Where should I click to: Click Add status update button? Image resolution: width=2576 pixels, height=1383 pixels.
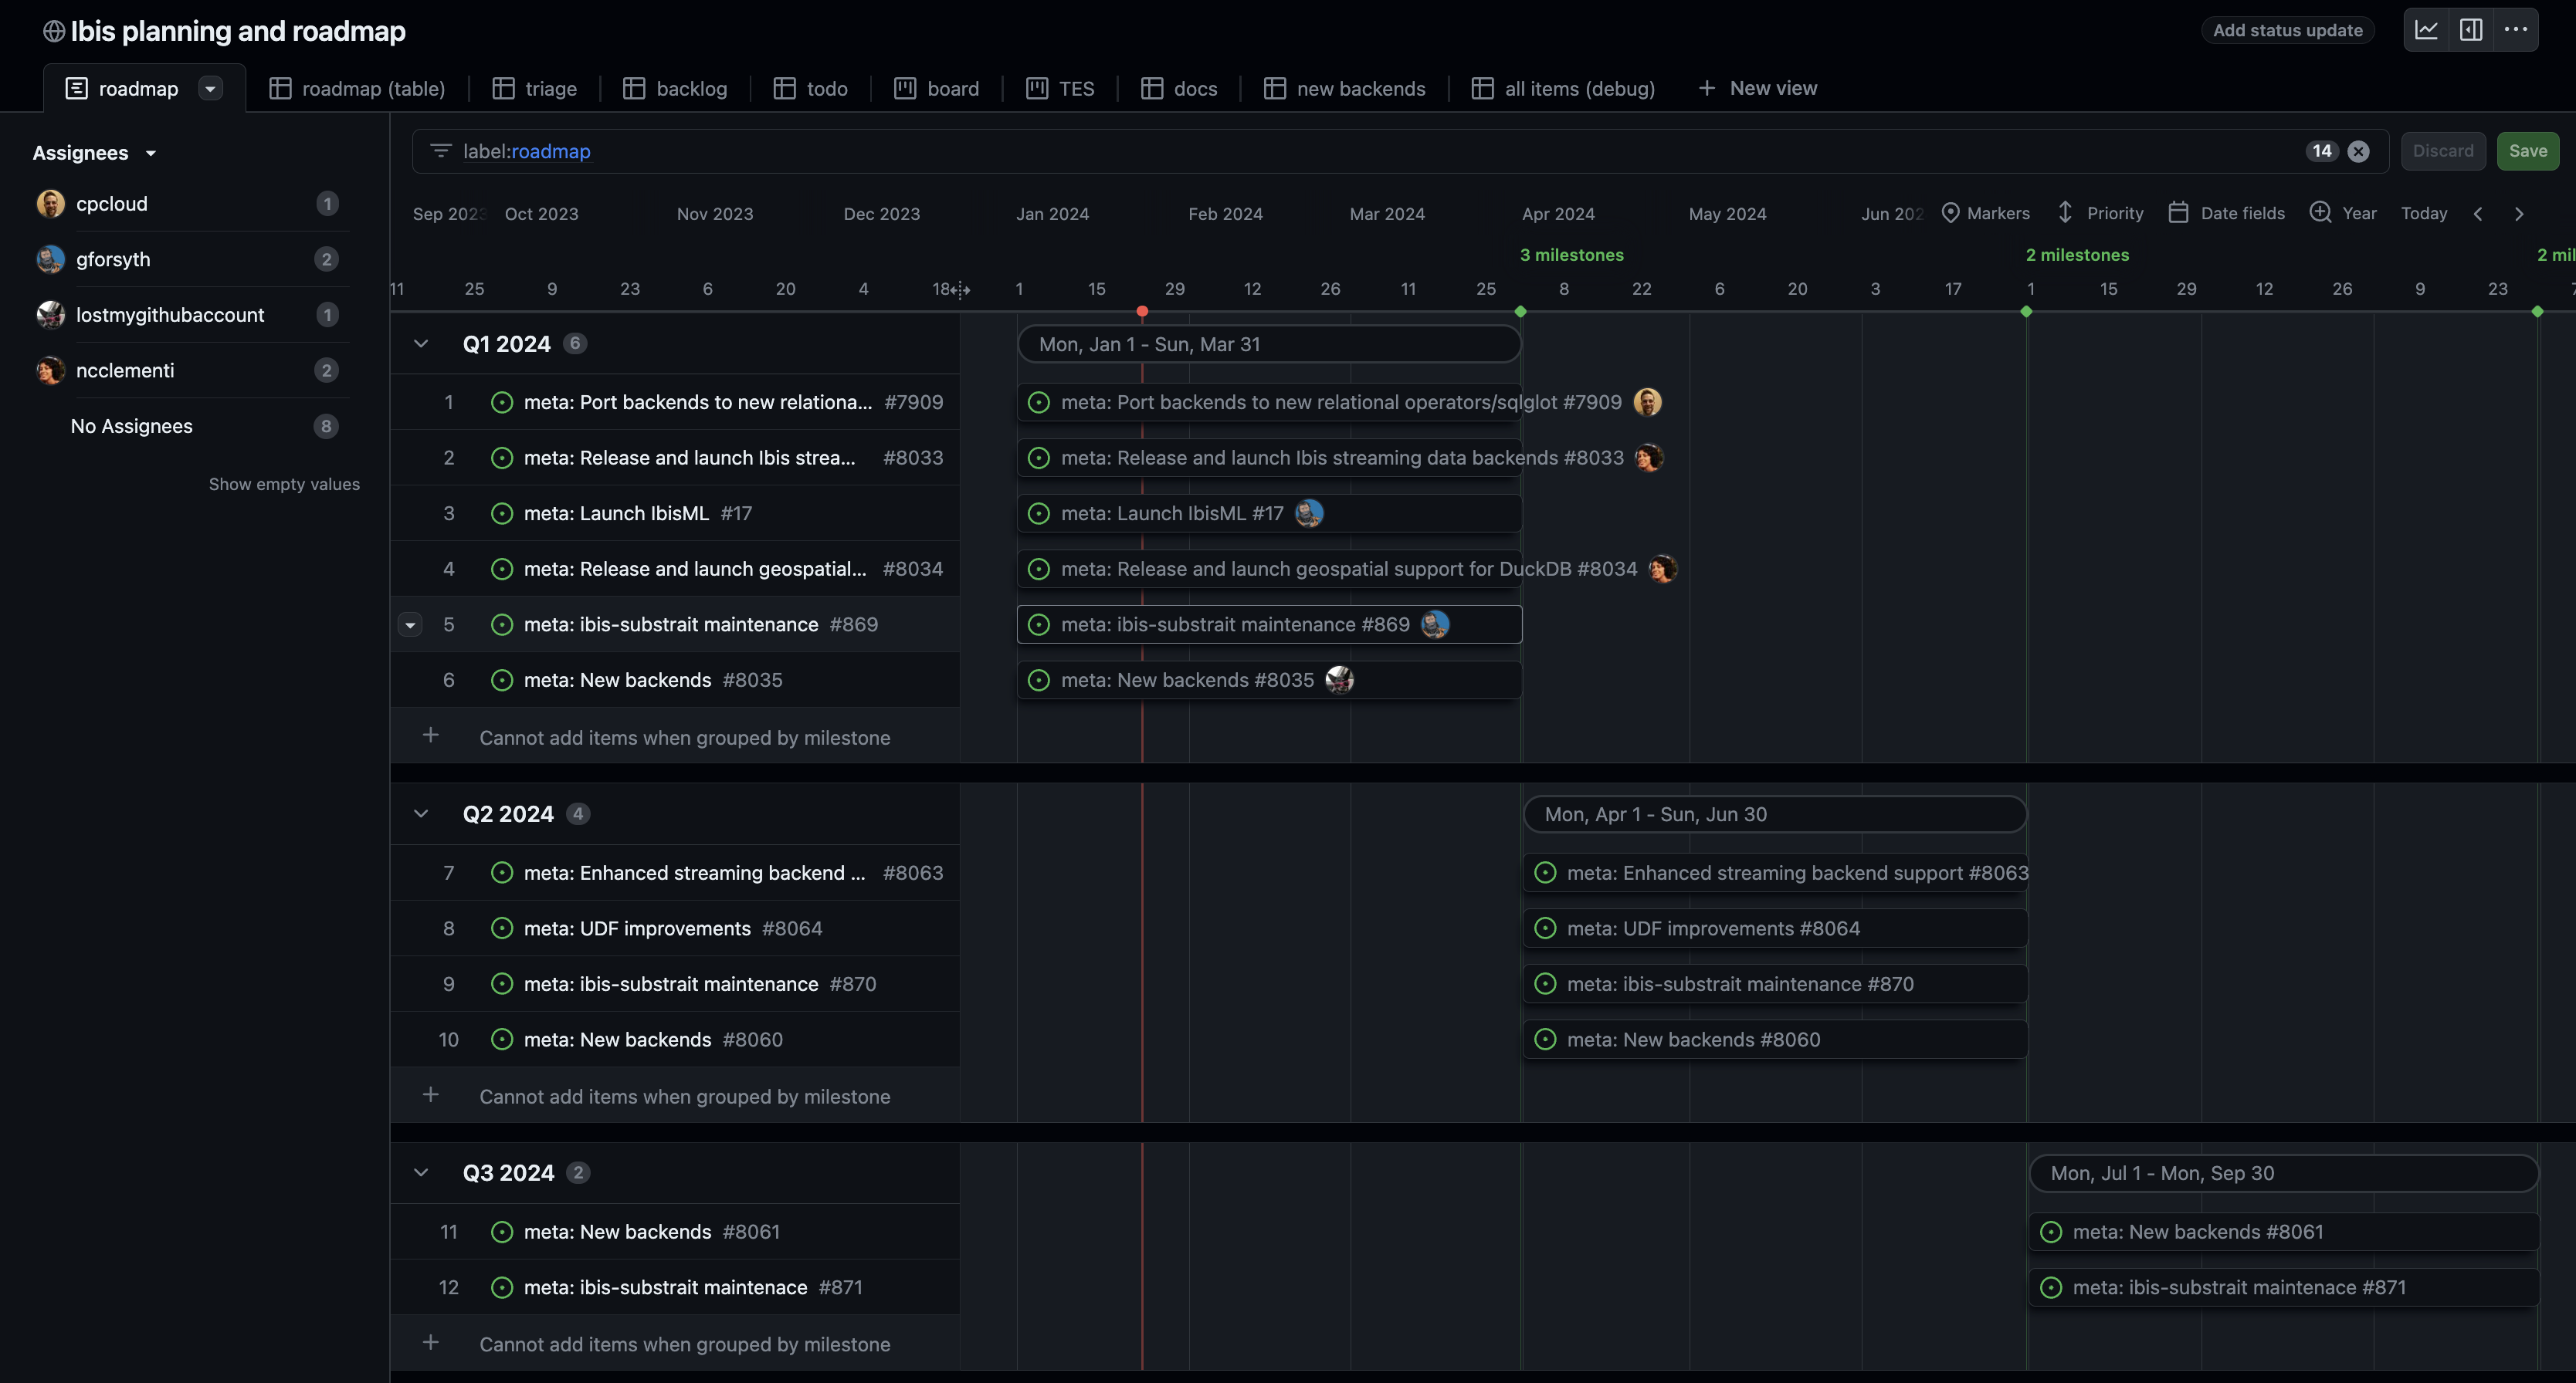(2287, 30)
